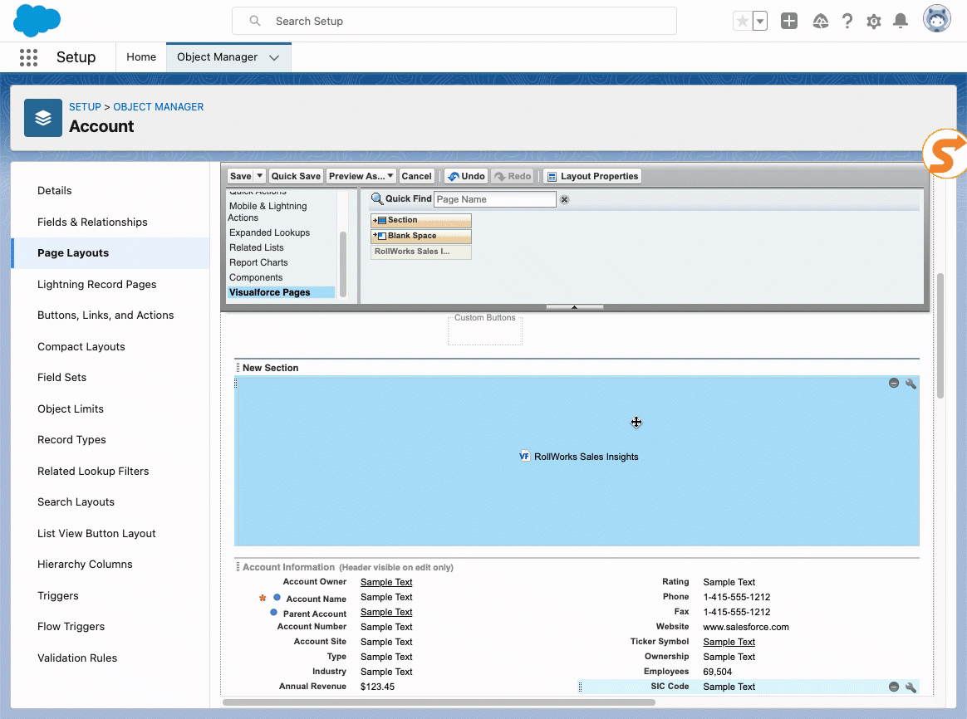Open the Help question mark icon
The height and width of the screenshot is (719, 967).
click(x=847, y=22)
